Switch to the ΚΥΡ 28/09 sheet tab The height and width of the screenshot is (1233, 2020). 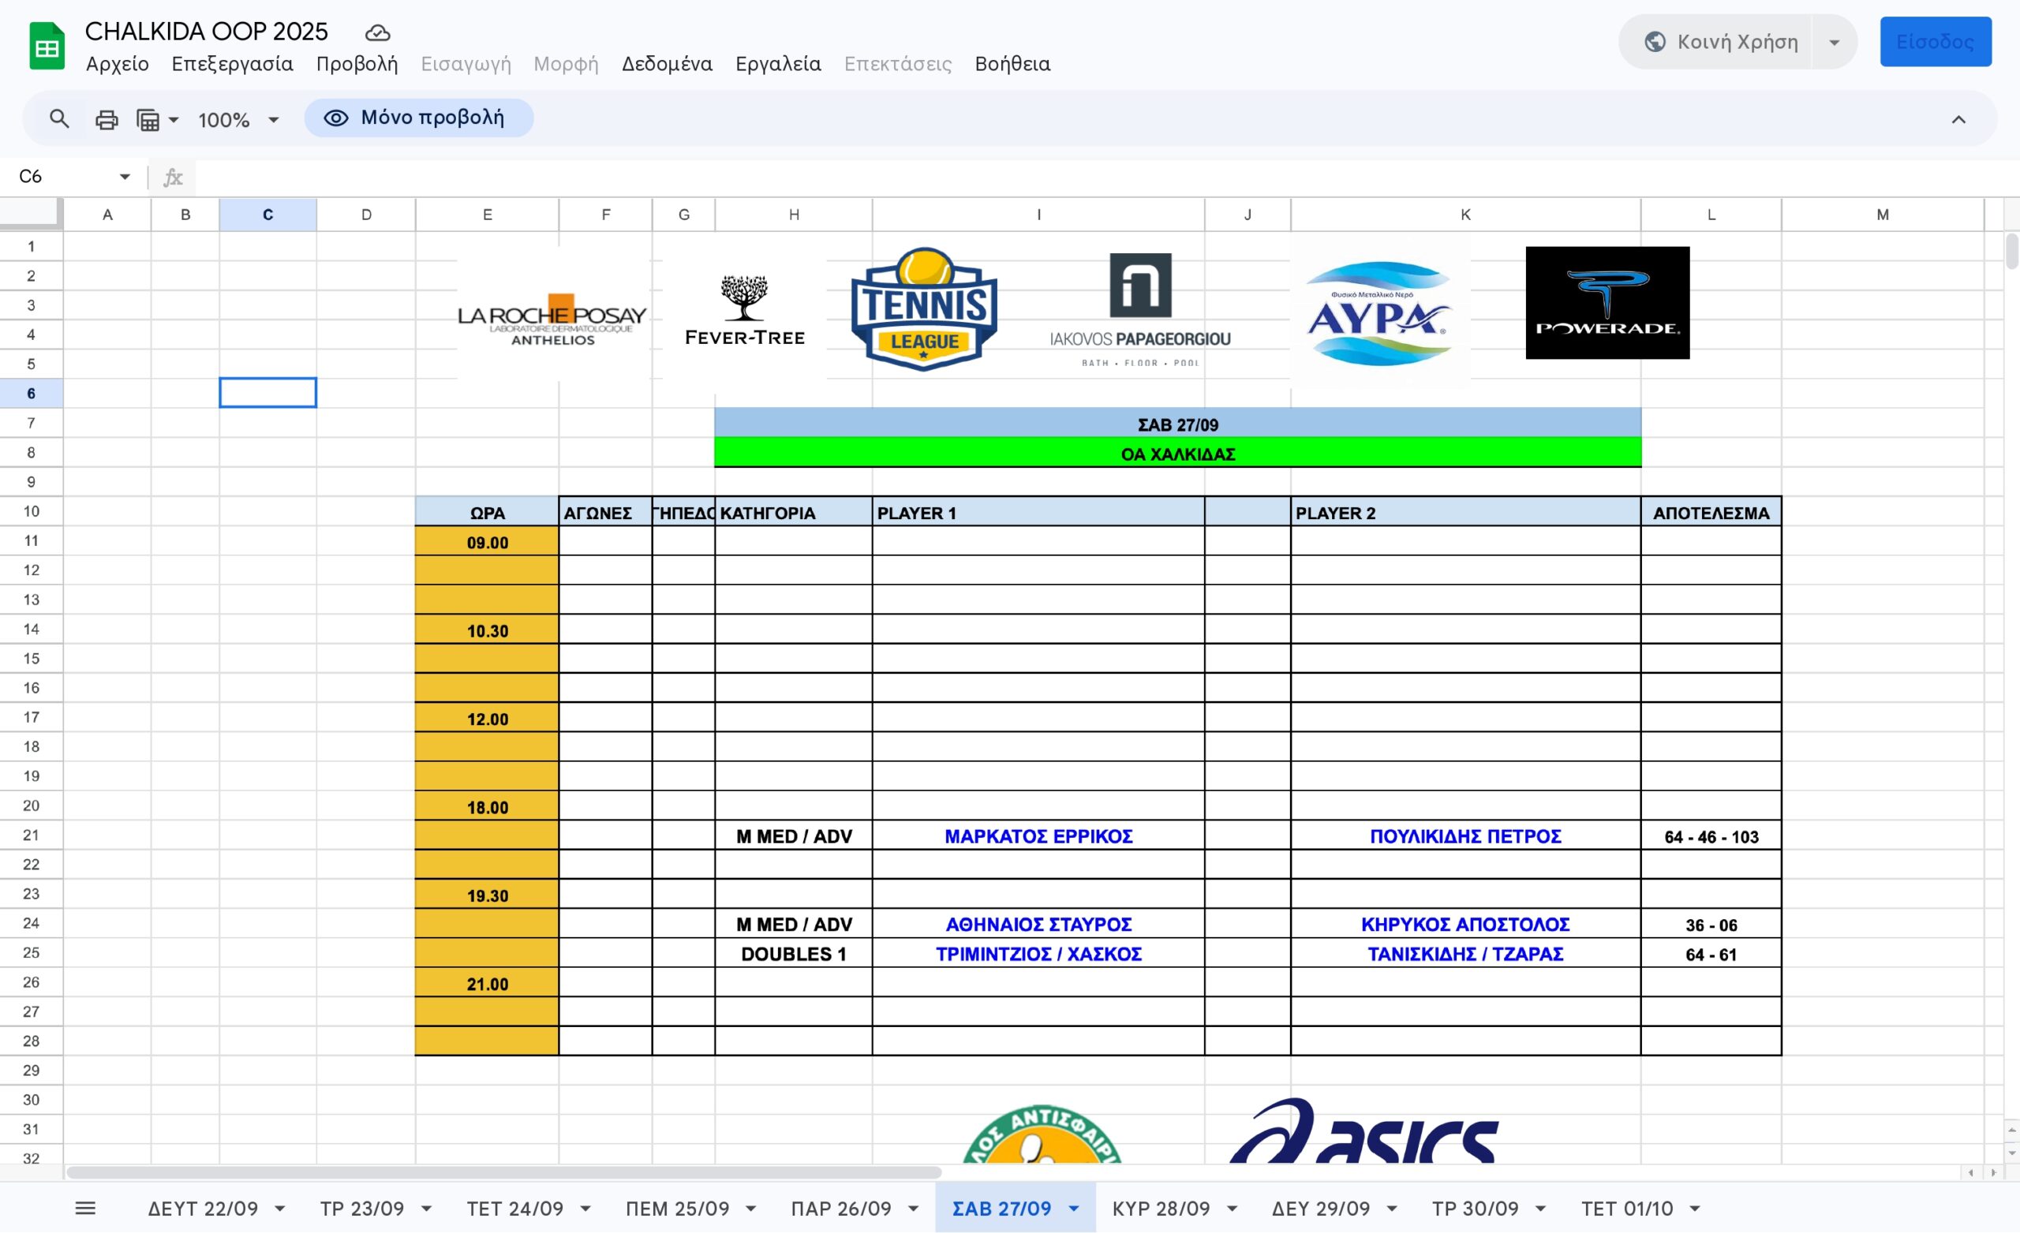point(1160,1209)
